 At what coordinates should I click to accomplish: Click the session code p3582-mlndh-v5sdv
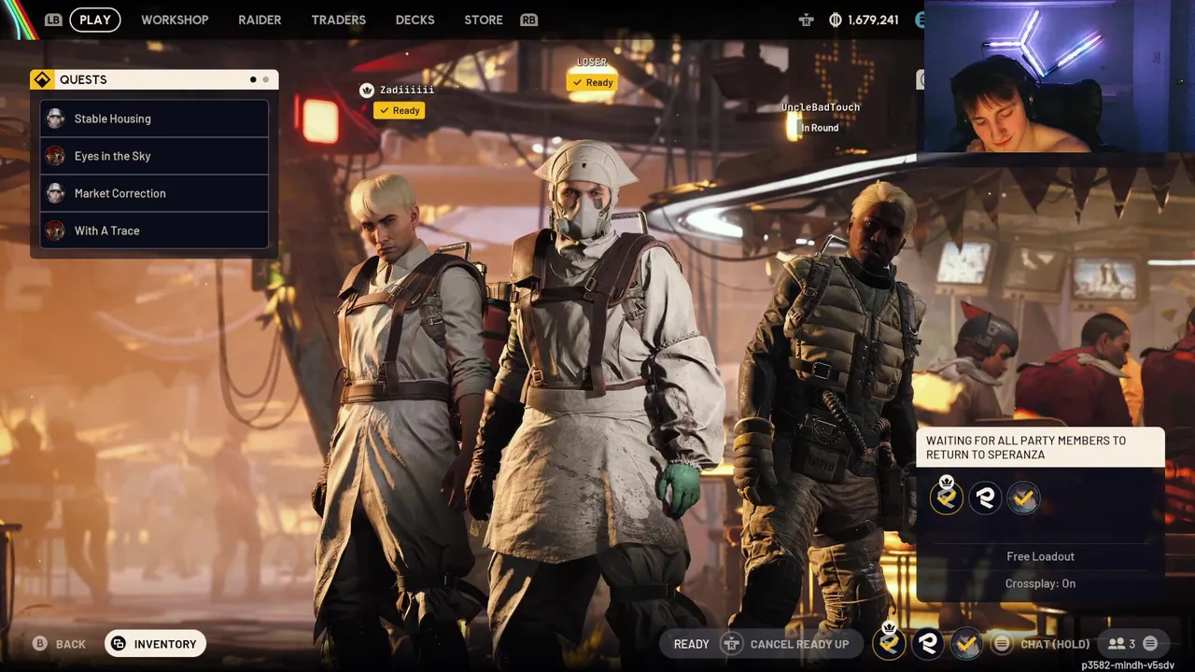click(1128, 665)
